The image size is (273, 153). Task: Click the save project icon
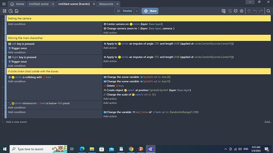(x=17, y=11)
